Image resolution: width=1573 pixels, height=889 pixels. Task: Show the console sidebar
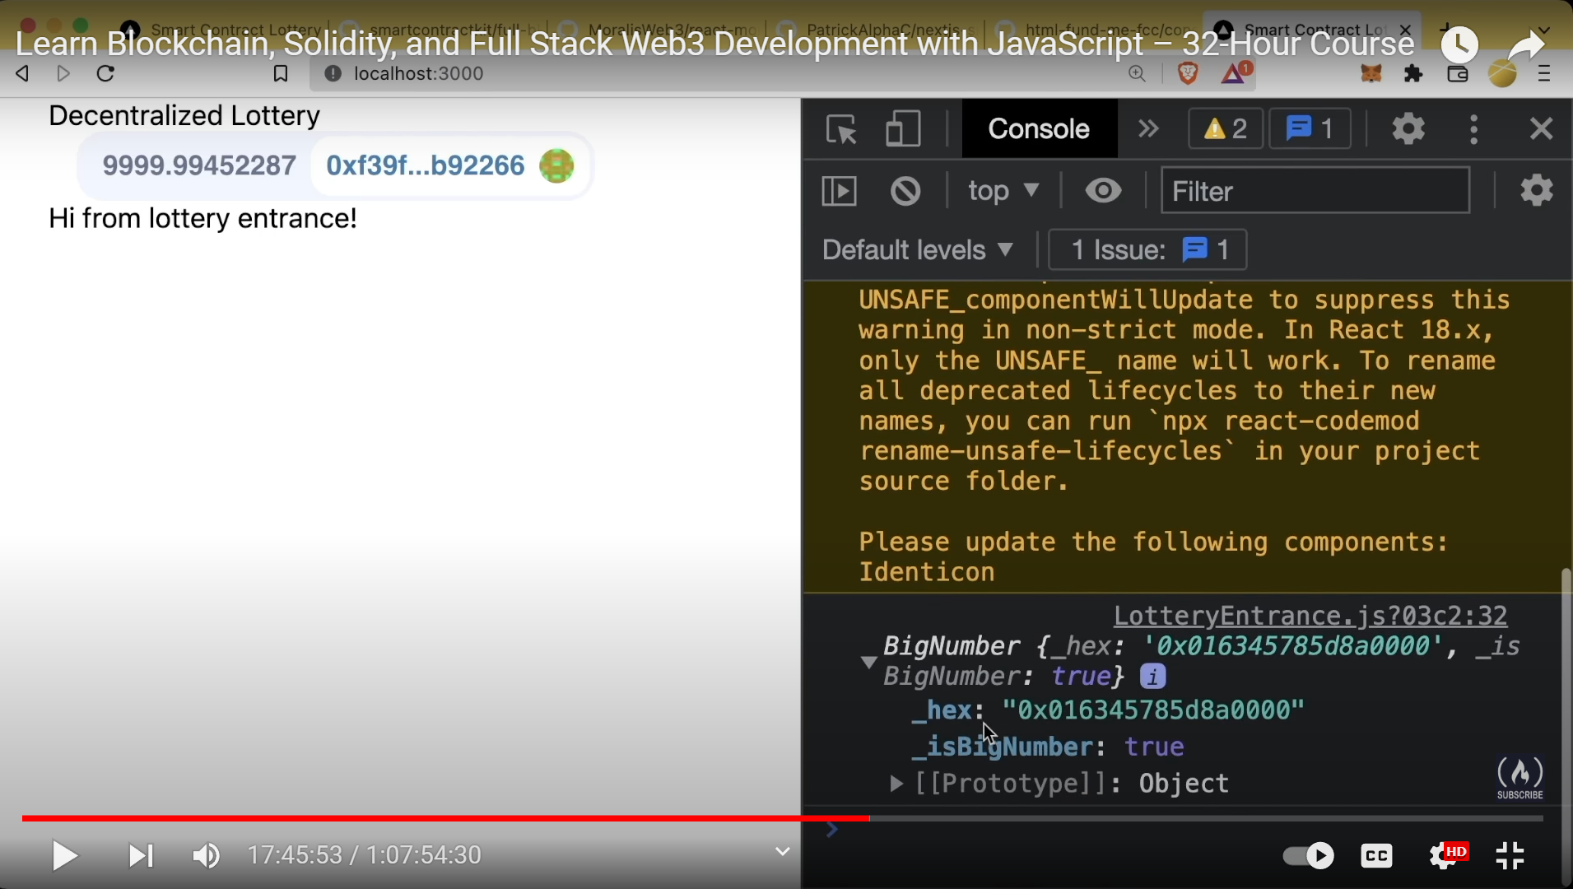pos(840,191)
